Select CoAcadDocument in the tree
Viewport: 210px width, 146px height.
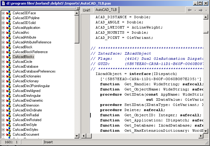coord(26,134)
